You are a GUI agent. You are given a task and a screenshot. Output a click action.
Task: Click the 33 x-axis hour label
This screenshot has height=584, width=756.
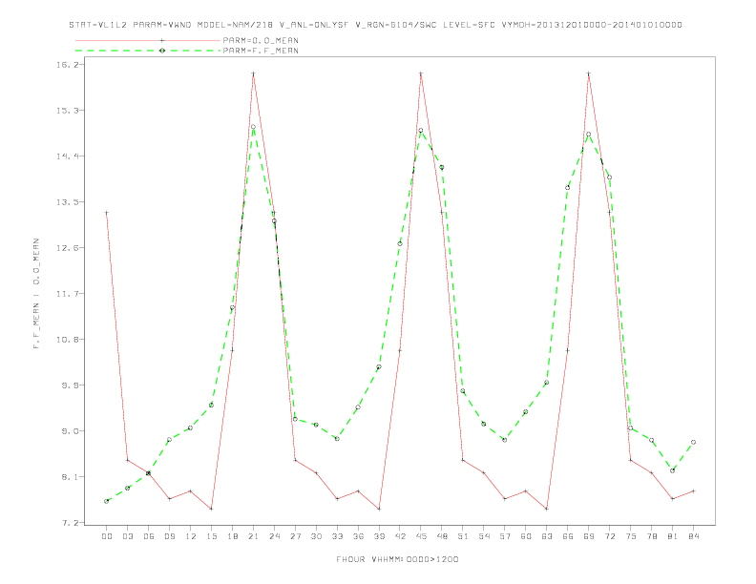click(x=337, y=536)
